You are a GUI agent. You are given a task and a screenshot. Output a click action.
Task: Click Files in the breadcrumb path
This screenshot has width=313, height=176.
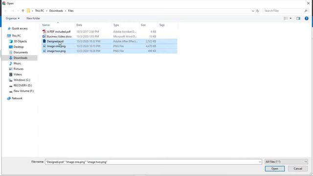pos(71,11)
